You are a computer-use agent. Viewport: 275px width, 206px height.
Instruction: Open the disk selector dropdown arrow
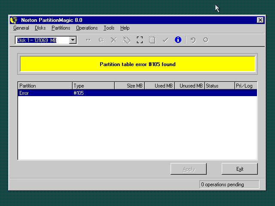73,40
